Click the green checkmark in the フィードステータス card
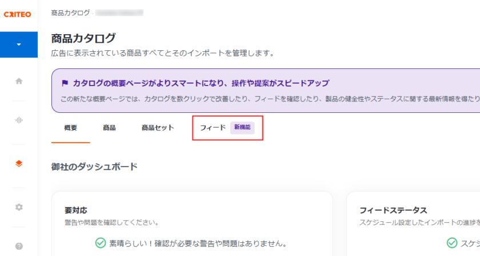This screenshot has width=480, height=256. tap(453, 243)
